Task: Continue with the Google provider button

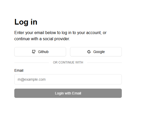Action: pyautogui.click(x=96, y=52)
